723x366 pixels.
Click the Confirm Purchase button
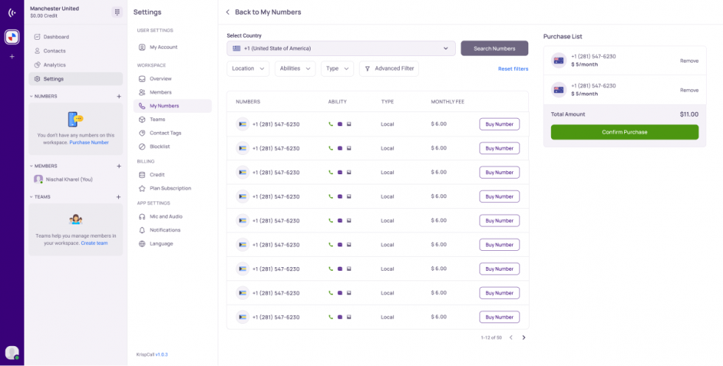[x=624, y=132]
